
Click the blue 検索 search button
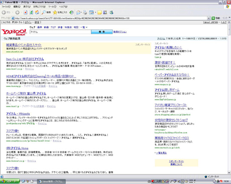[102, 31]
